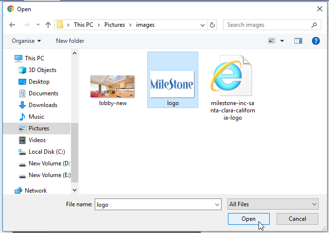The height and width of the screenshot is (233, 329).
Task: Click the Videos film icon
Action: click(22, 140)
